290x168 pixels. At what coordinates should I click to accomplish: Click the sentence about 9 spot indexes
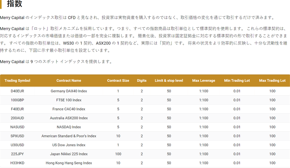pos(57,62)
